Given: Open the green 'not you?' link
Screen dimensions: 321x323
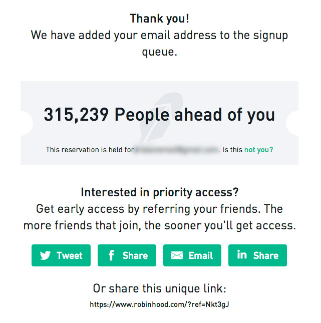Looking at the screenshot, I should [x=258, y=150].
